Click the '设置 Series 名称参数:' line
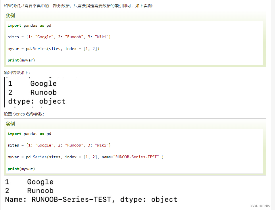The height and width of the screenshot is (210, 275). [24, 114]
